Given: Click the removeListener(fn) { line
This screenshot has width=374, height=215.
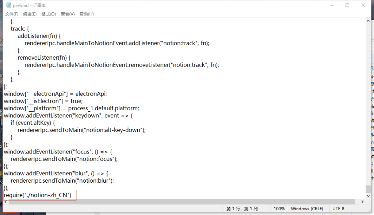Looking at the screenshot, I should [44, 58].
